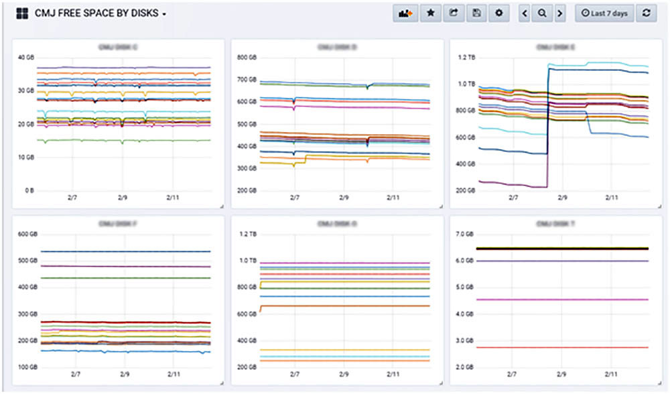Click resize handle of top-left panel
The image size is (670, 394).
[x=222, y=206]
